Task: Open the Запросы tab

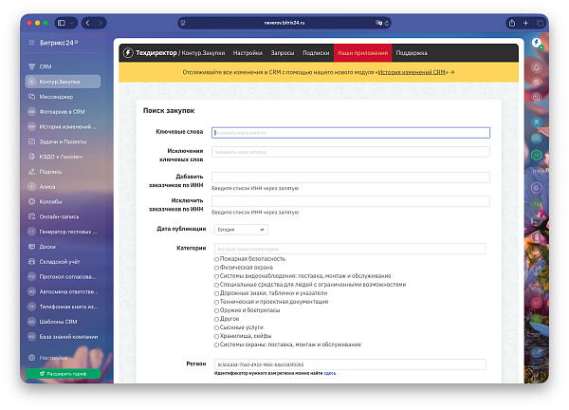Action: pos(283,53)
